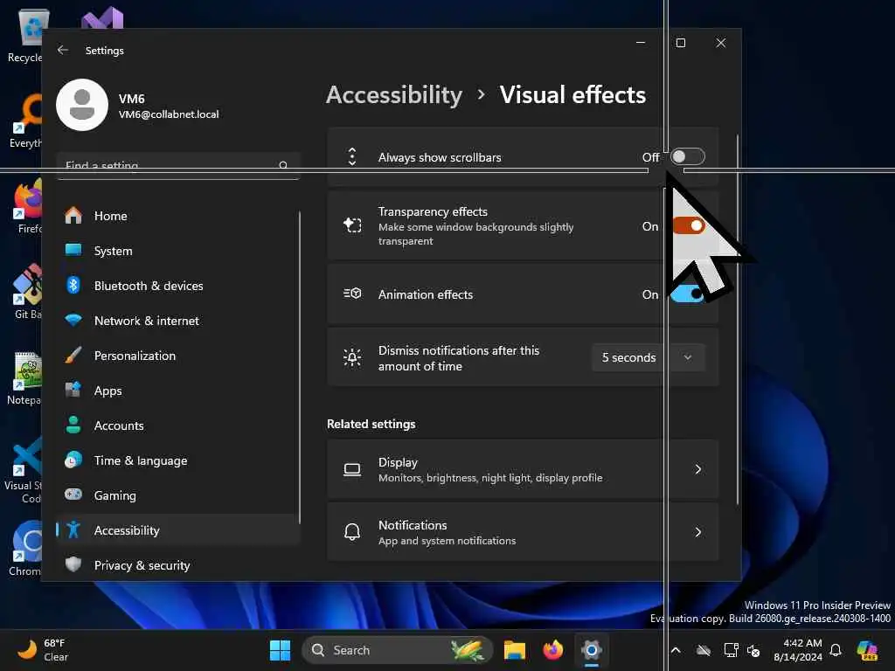The width and height of the screenshot is (895, 671).
Task: Go back with the Settings back arrow
Action: [x=63, y=50]
